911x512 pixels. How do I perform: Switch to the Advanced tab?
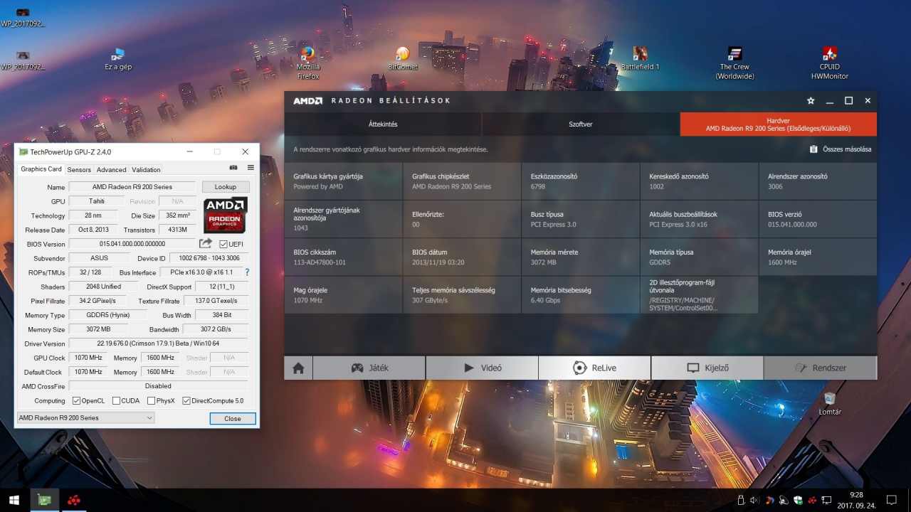[x=111, y=170]
